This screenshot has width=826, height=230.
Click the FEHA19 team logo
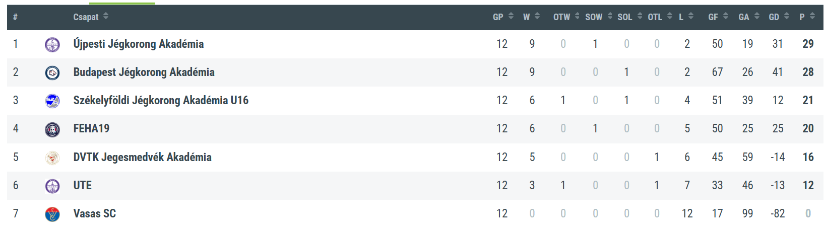click(52, 129)
